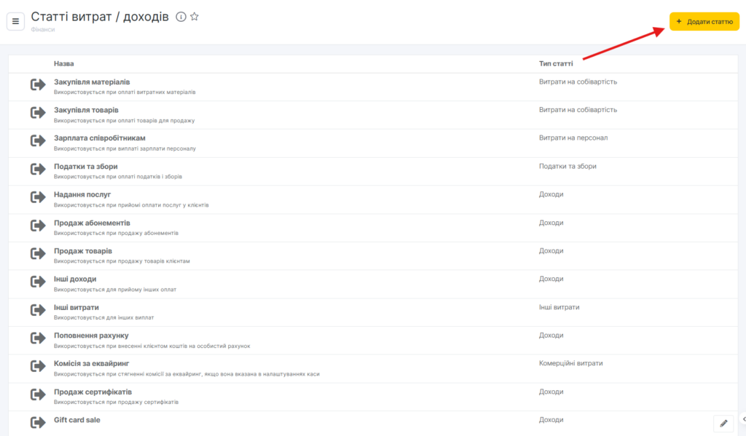Star this page as a favorite
Screen dimensions: 746x436
[195, 17]
